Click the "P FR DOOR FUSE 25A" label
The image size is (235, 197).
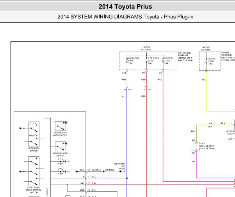click(153, 61)
